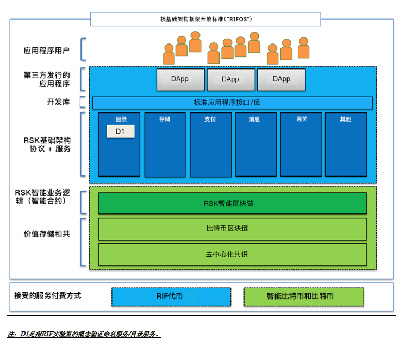This screenshot has width=406, height=346.
Task: Click the D1 box inside 目录
Action: (x=121, y=131)
